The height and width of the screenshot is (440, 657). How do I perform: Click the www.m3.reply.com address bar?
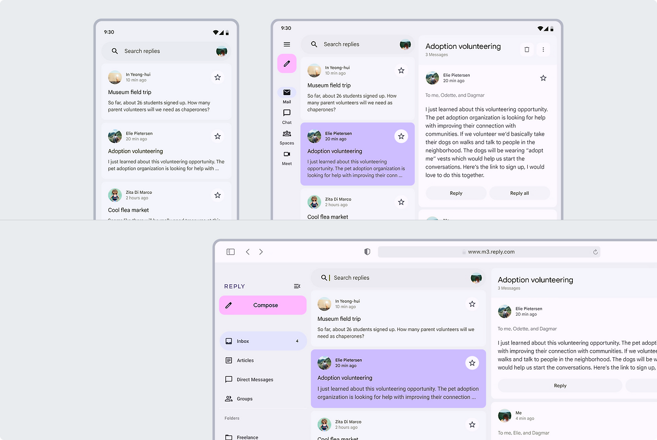coord(489,252)
